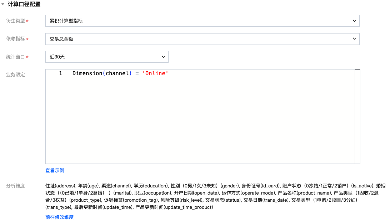Click 风险等级(risk_level) in the dimension list
Viewport: 390px width, 222px height.
[x=181, y=200]
